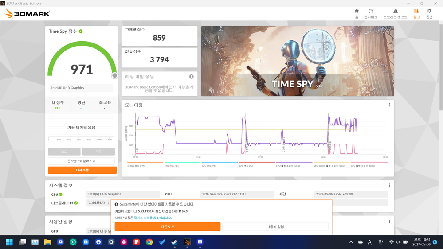The height and width of the screenshot is (249, 443).
Task: Open Task View on taskbar
Action: coord(22,242)
